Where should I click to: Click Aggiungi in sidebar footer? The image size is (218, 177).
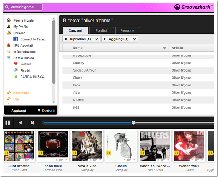point(16,110)
